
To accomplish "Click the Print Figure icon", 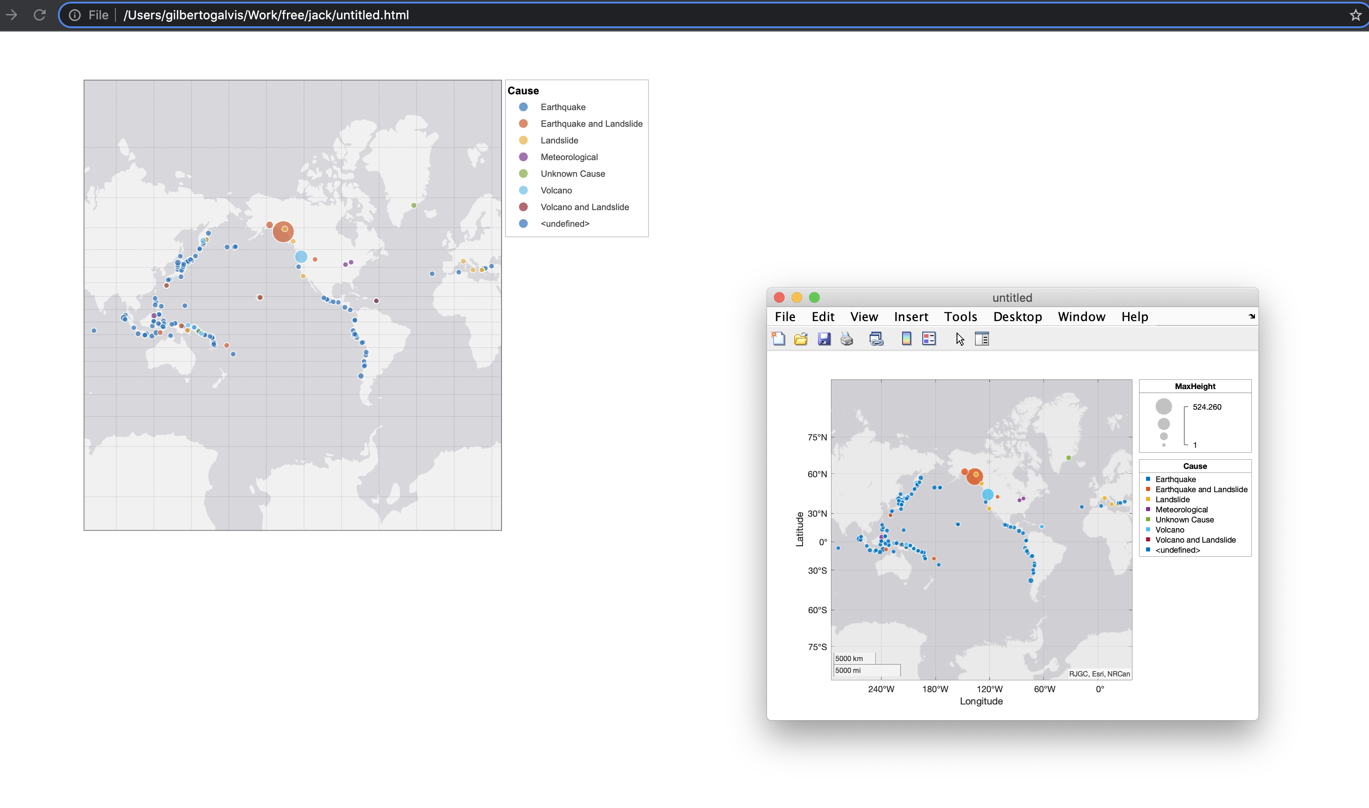I will pyautogui.click(x=847, y=339).
